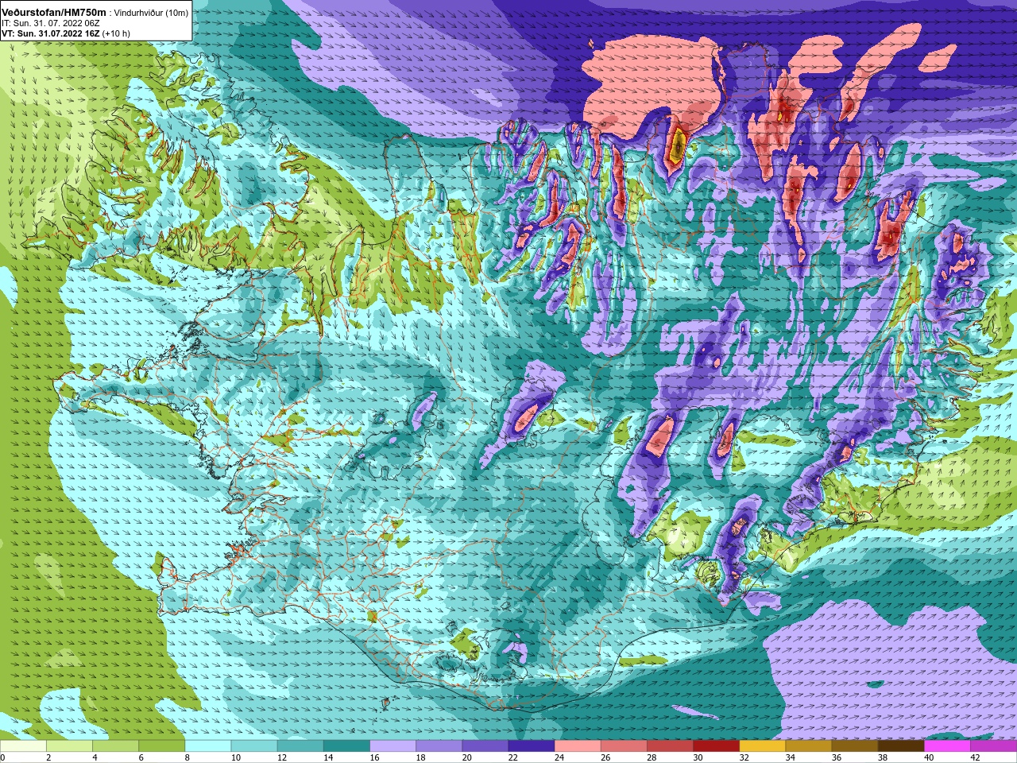The width and height of the screenshot is (1017, 763).
Task: Click the legend number 0
Action: click(x=2, y=757)
